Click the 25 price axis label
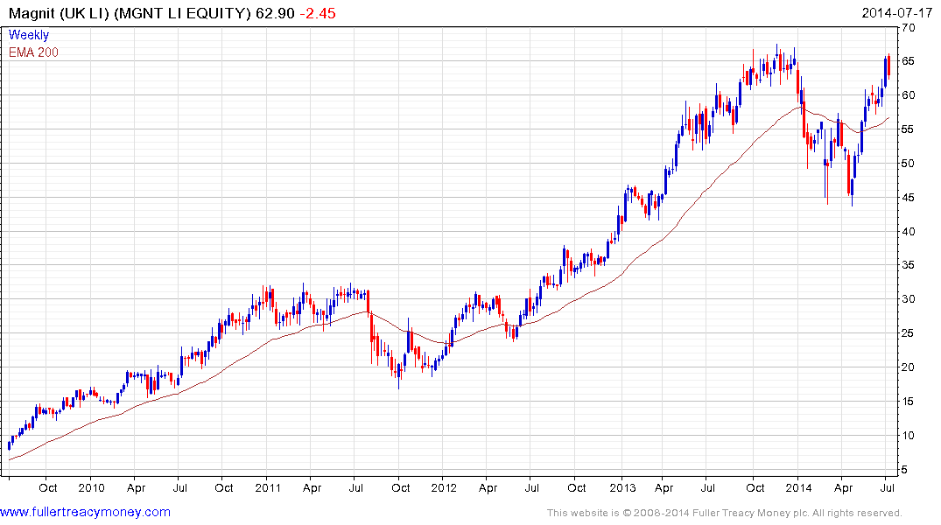 tap(908, 333)
